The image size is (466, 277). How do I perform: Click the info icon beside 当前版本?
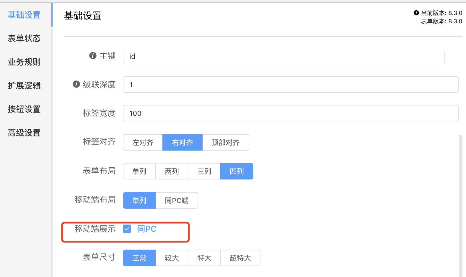click(x=416, y=13)
